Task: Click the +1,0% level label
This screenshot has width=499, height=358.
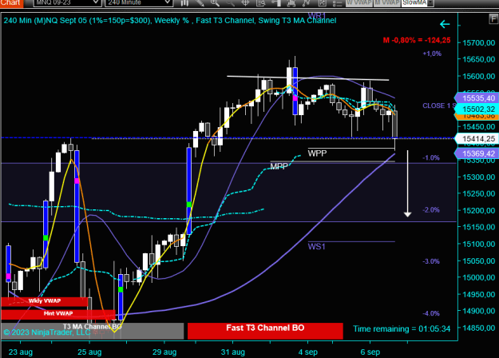Action: [x=432, y=54]
